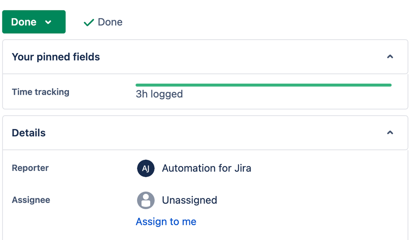The width and height of the screenshot is (412, 240).
Task: Click the Assignee field label
Action: click(31, 200)
